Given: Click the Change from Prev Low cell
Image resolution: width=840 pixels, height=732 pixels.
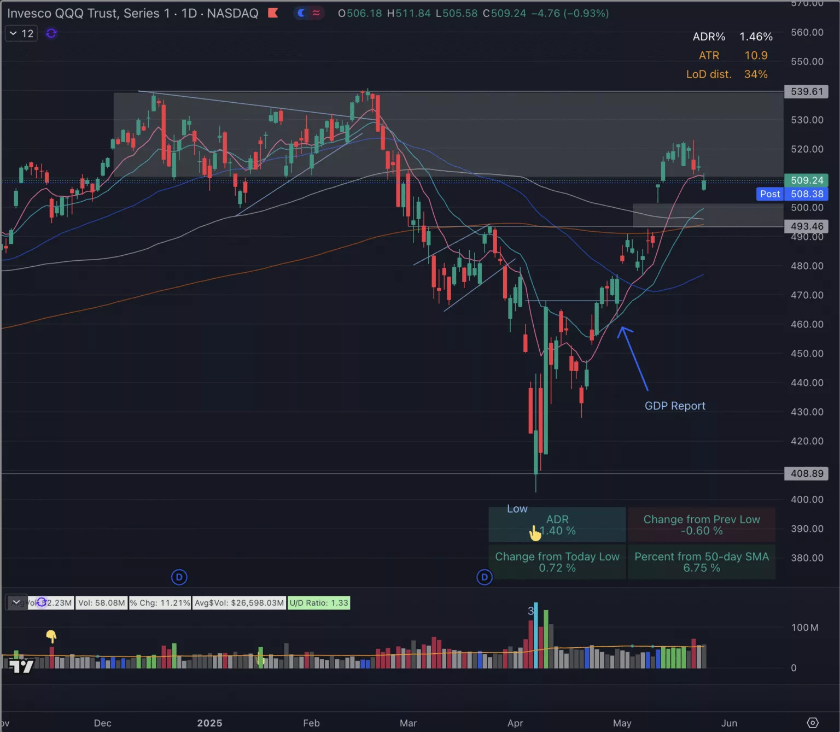Looking at the screenshot, I should [702, 525].
